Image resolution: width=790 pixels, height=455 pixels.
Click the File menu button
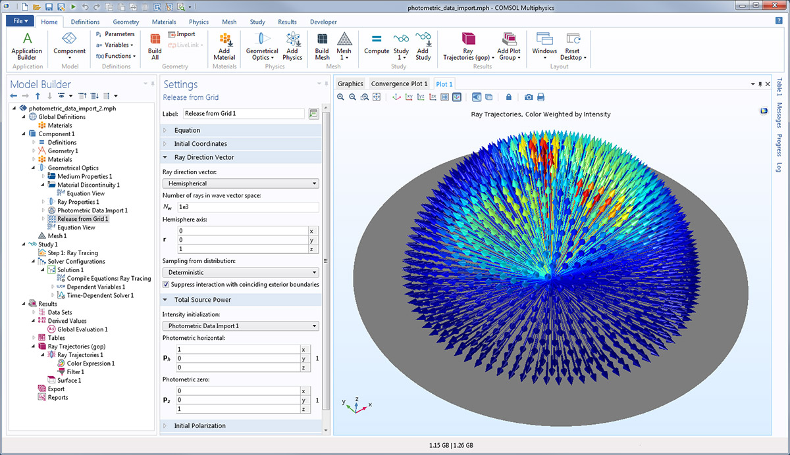[20, 21]
